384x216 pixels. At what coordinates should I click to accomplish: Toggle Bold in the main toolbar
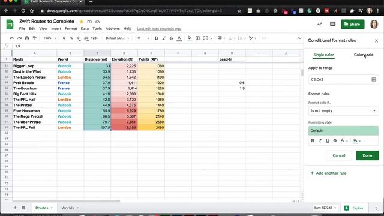[156, 38]
